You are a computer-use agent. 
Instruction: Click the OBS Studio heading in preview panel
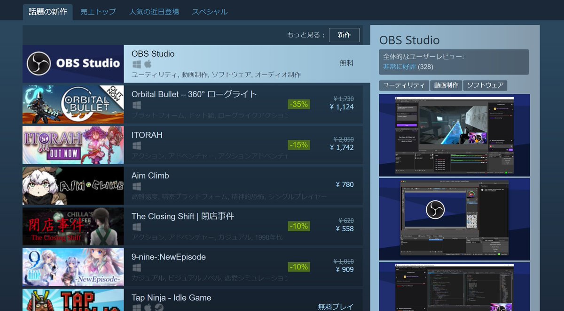pyautogui.click(x=409, y=40)
